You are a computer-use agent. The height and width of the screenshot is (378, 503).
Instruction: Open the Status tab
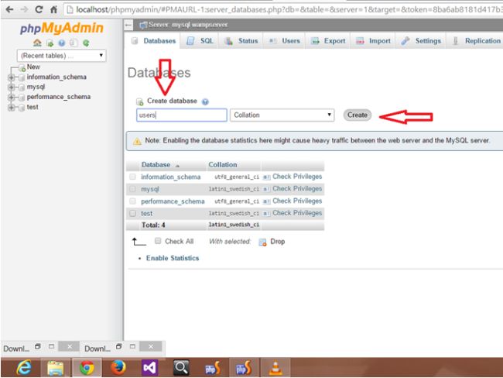241,41
